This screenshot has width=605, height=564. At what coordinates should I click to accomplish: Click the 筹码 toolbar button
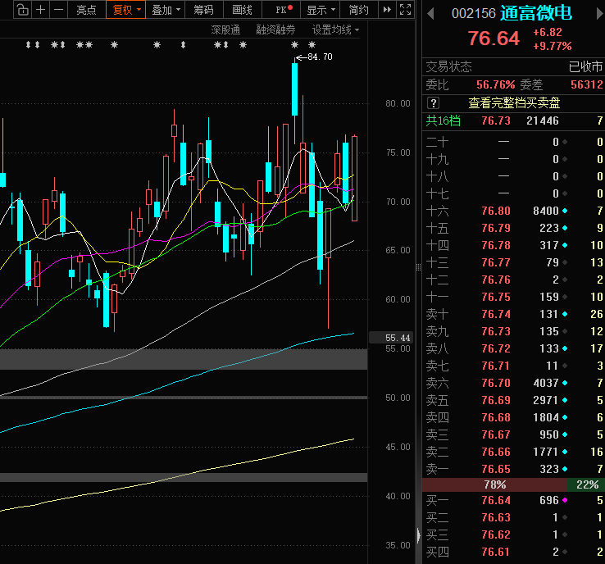[x=204, y=9]
